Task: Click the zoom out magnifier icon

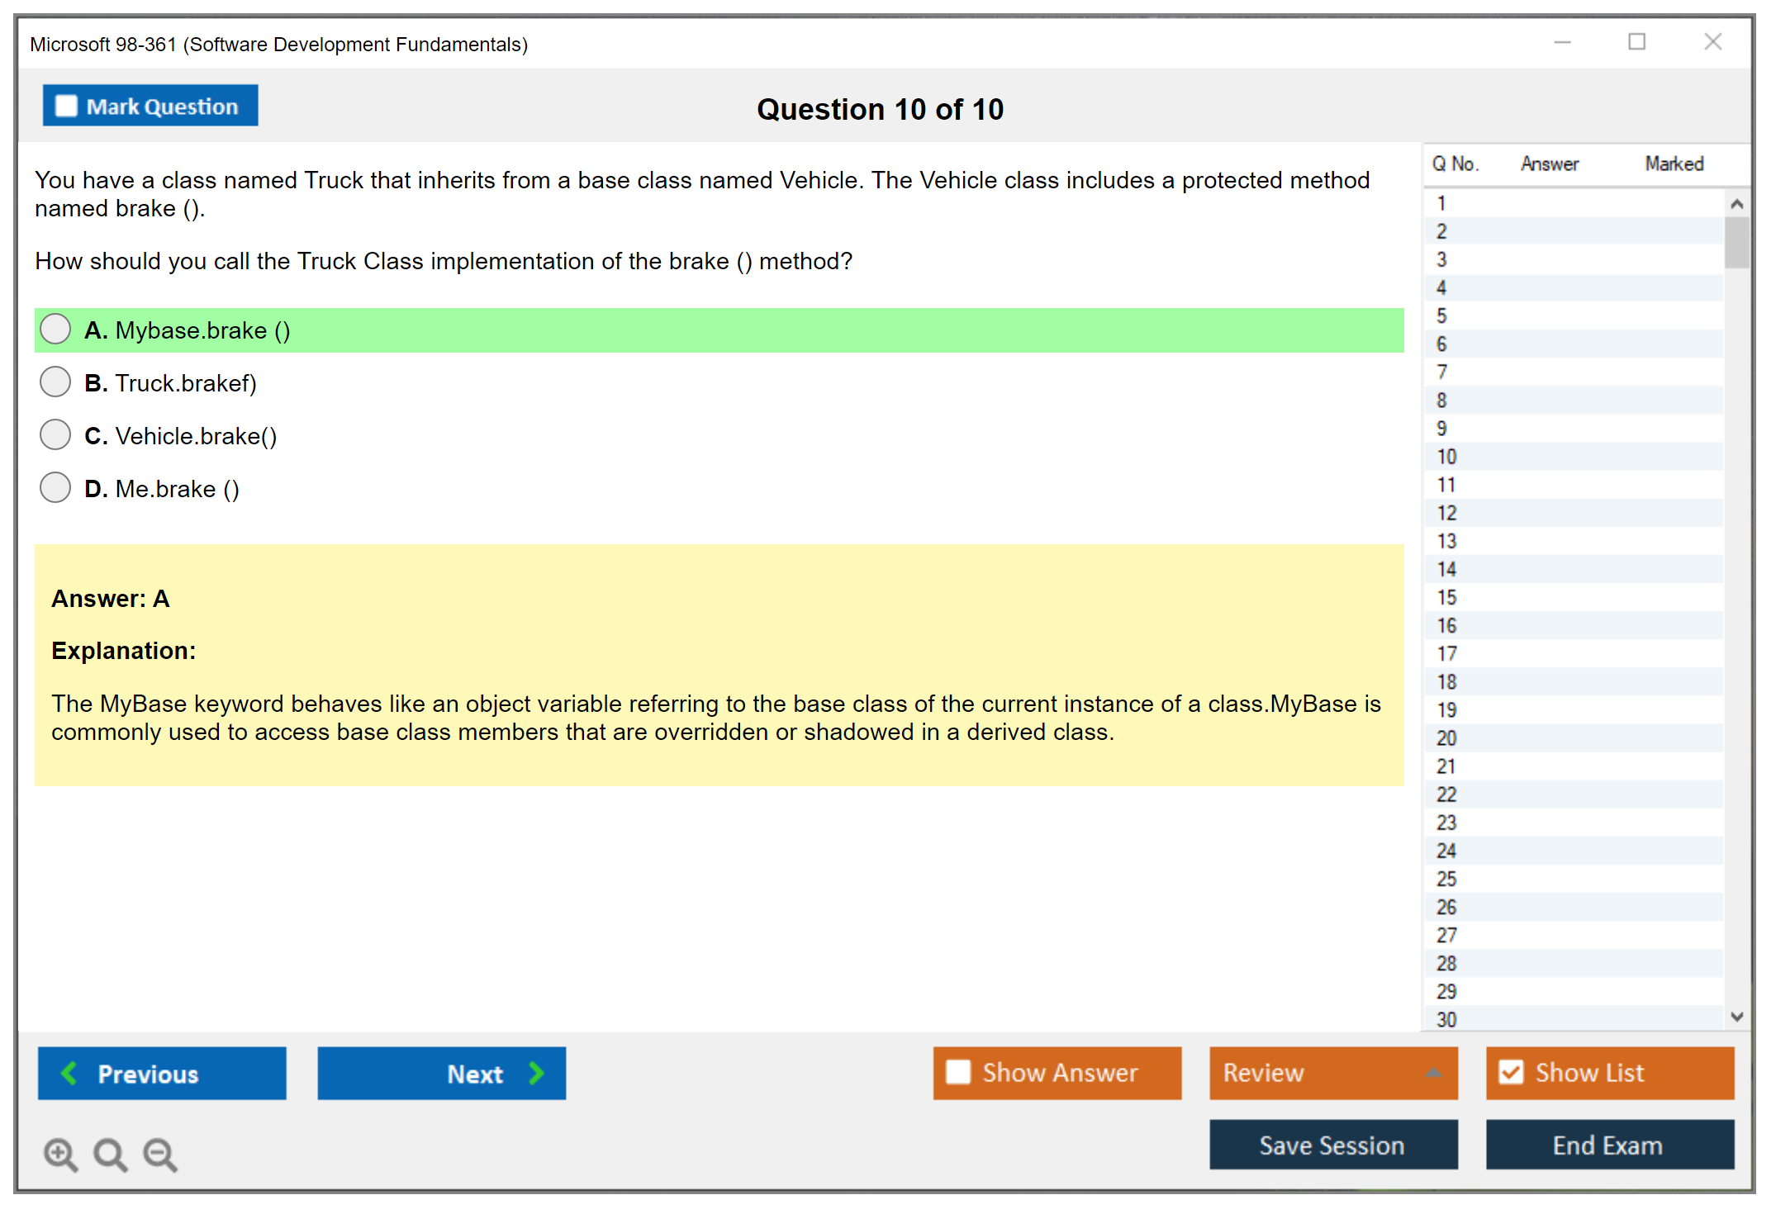Action: pos(159,1154)
